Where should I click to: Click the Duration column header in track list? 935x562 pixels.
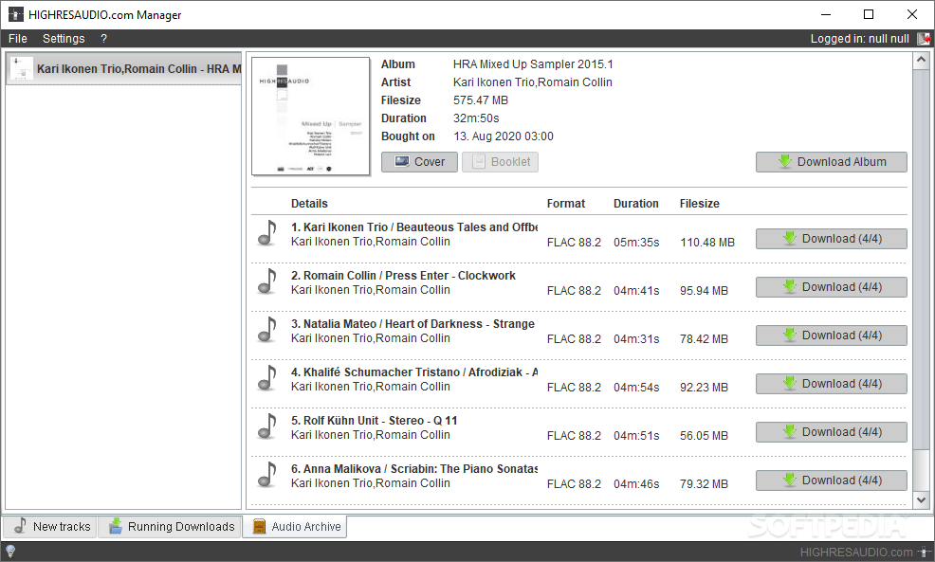(x=636, y=204)
